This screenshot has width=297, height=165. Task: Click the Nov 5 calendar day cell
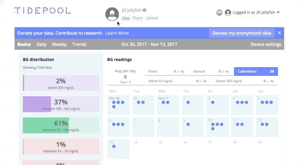pyautogui.click(x=267, y=105)
